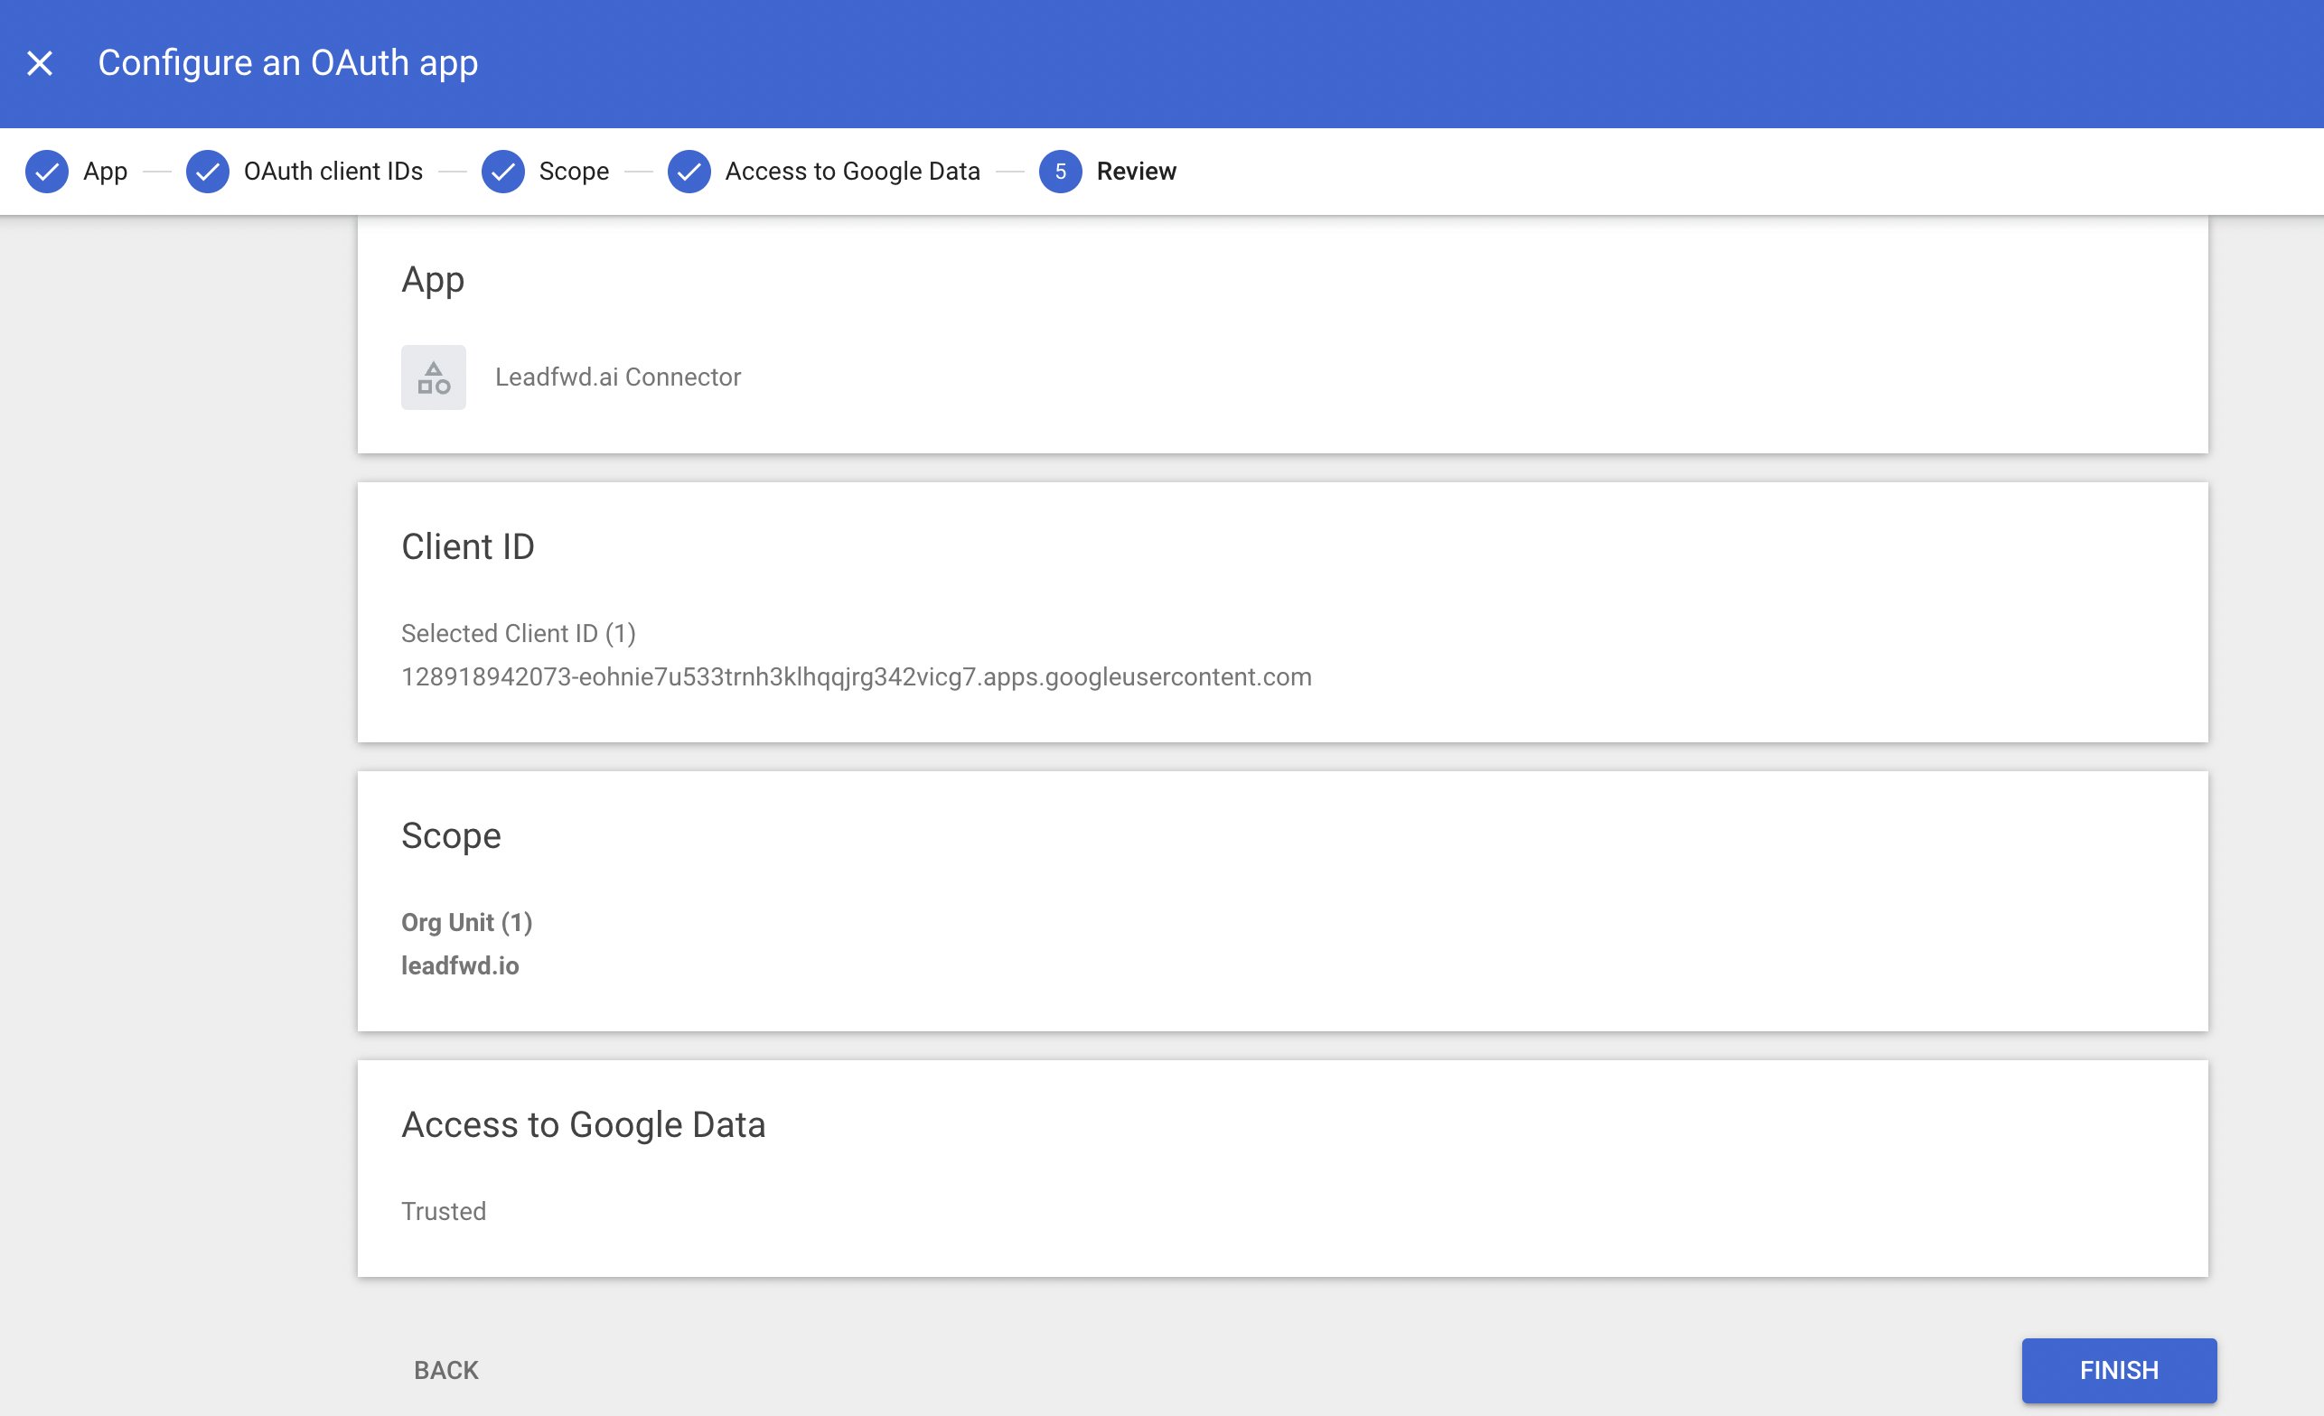Click the Leadfwd.ai Connector app icon
Image resolution: width=2324 pixels, height=1416 pixels.
pyautogui.click(x=433, y=377)
